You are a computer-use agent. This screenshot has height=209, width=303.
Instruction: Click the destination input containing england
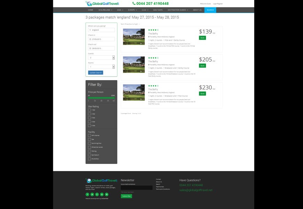click(101, 30)
